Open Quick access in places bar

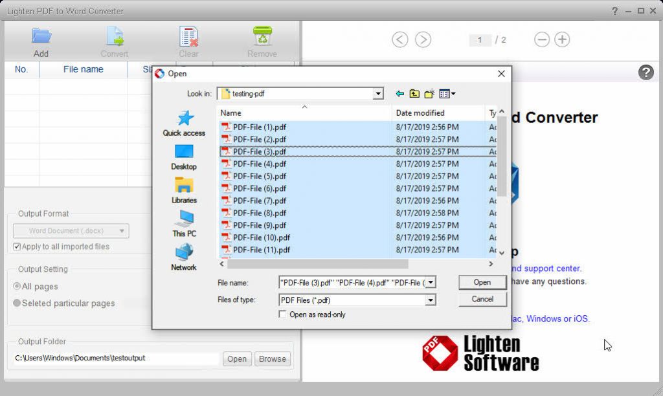point(184,124)
